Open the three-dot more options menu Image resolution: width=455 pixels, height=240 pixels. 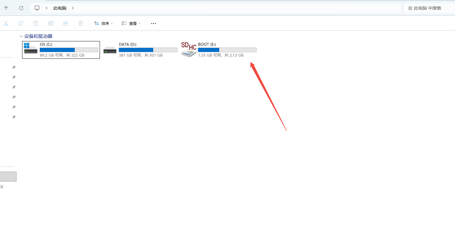pyautogui.click(x=153, y=23)
